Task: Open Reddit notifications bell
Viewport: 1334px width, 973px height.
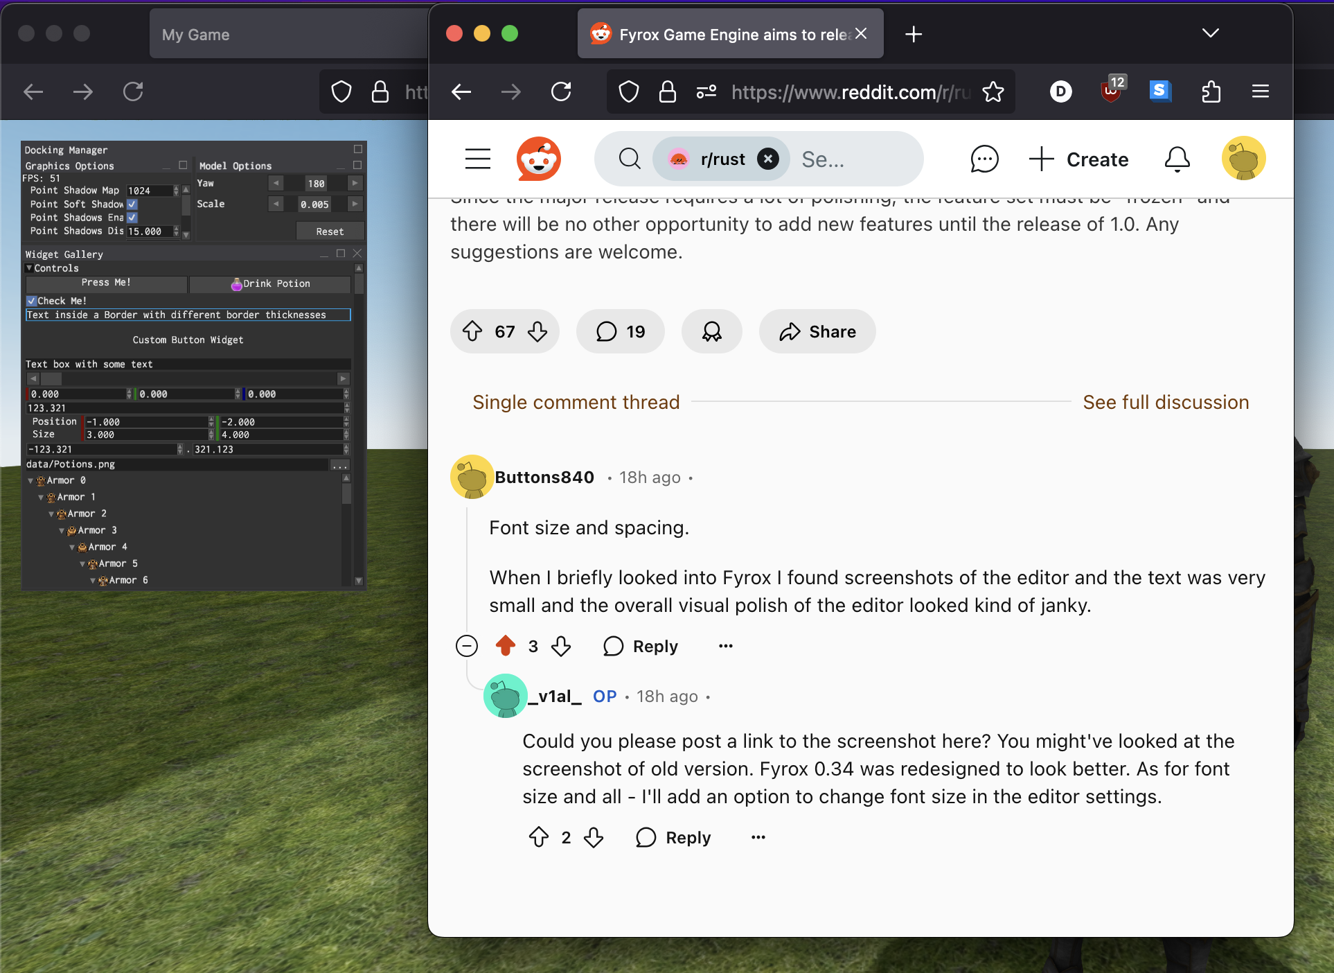Action: coord(1177,159)
